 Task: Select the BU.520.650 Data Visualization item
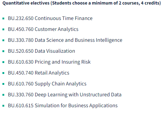[x=42, y=51]
